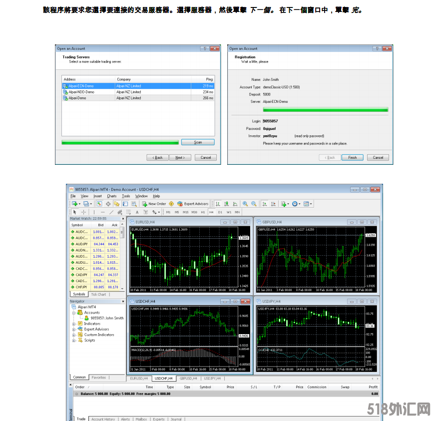This screenshot has width=434, height=421.
Task: Open the Arrows tool dropdown
Action: pos(159,212)
